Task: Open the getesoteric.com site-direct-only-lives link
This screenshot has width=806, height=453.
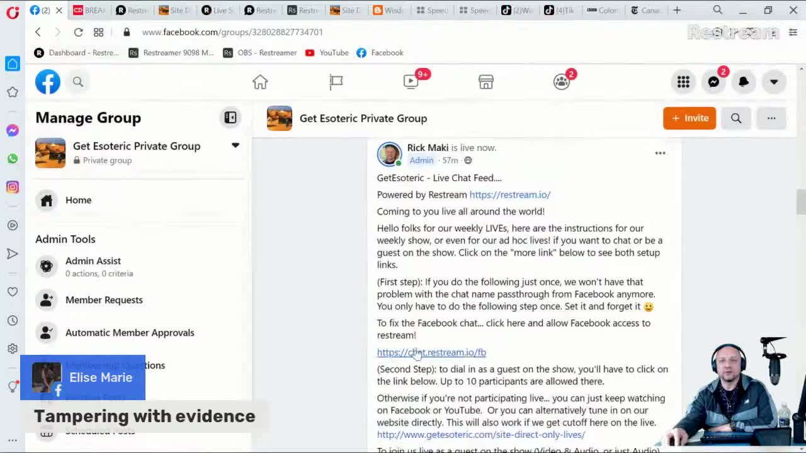Action: pos(481,435)
